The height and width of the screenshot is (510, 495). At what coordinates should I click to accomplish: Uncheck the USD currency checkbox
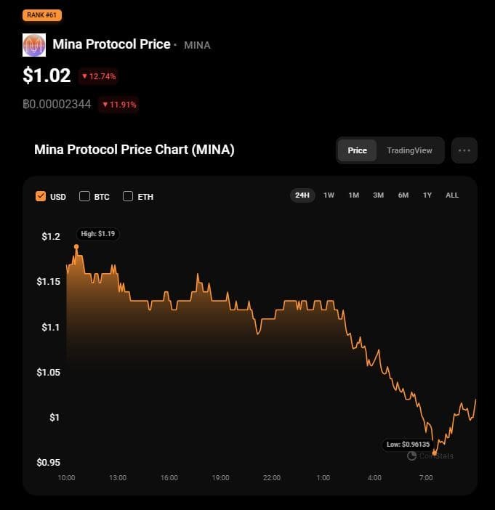41,196
